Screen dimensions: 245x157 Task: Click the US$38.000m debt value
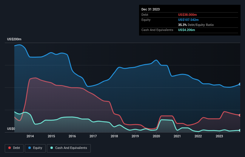(187, 15)
